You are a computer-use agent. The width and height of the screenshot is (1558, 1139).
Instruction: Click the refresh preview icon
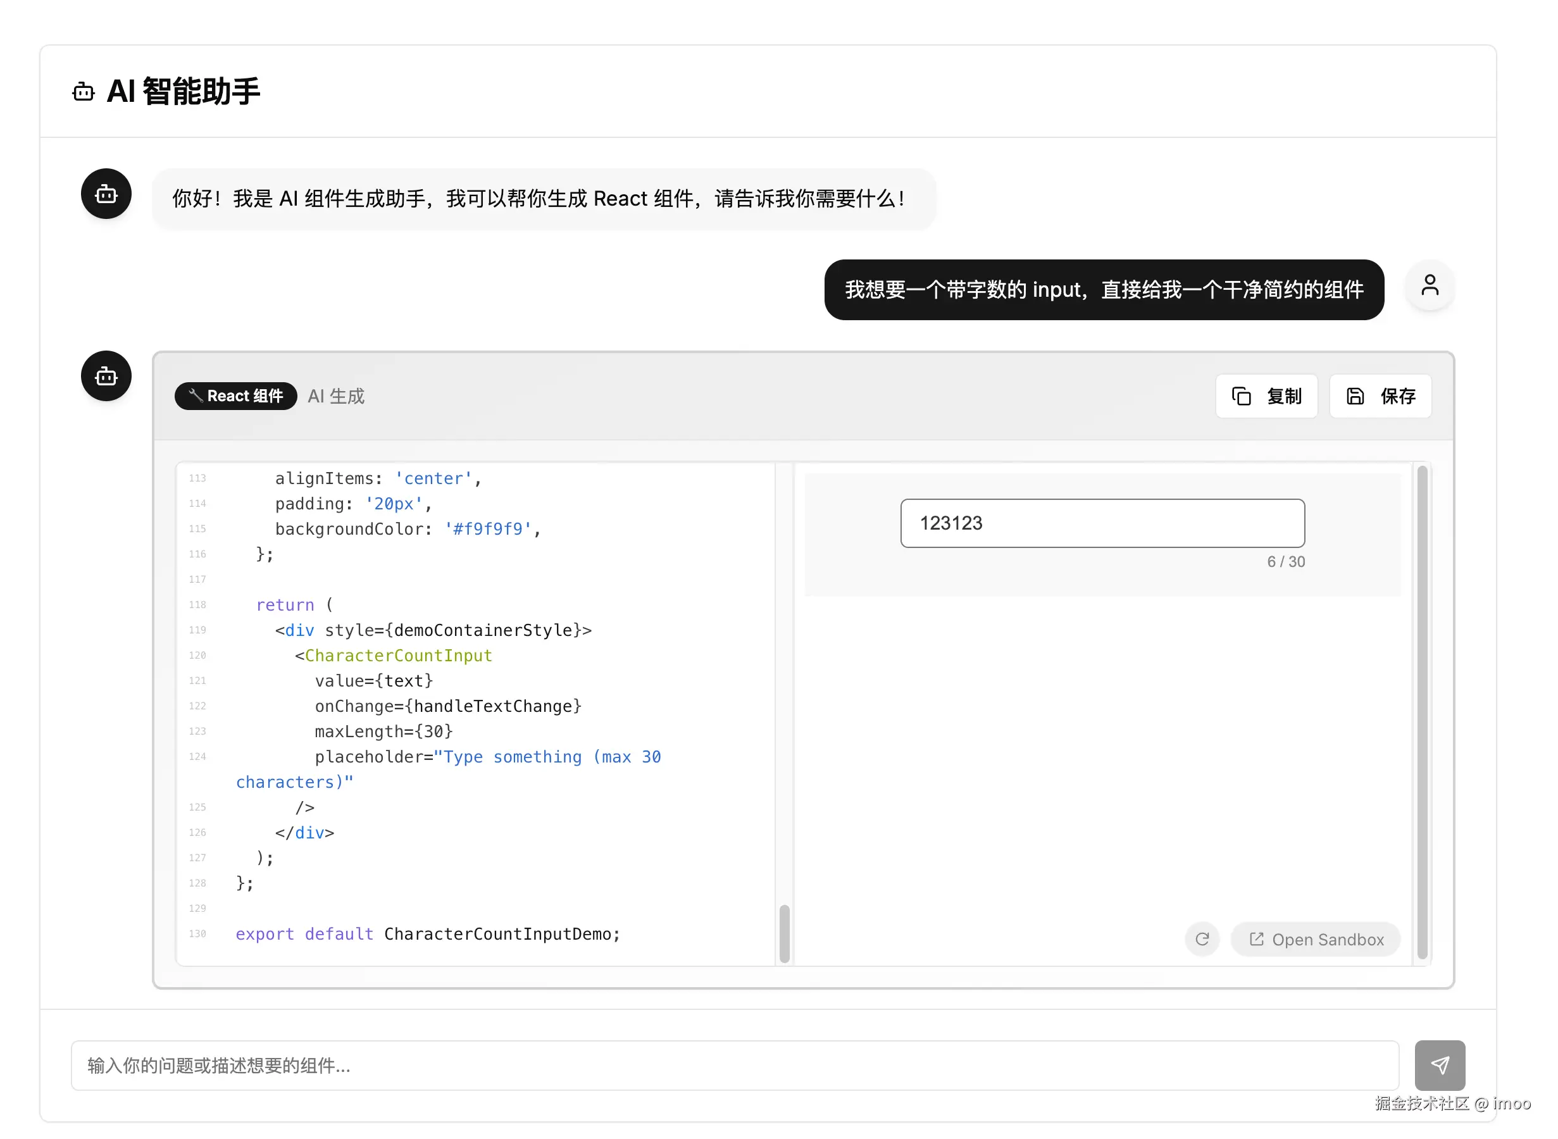(x=1202, y=939)
